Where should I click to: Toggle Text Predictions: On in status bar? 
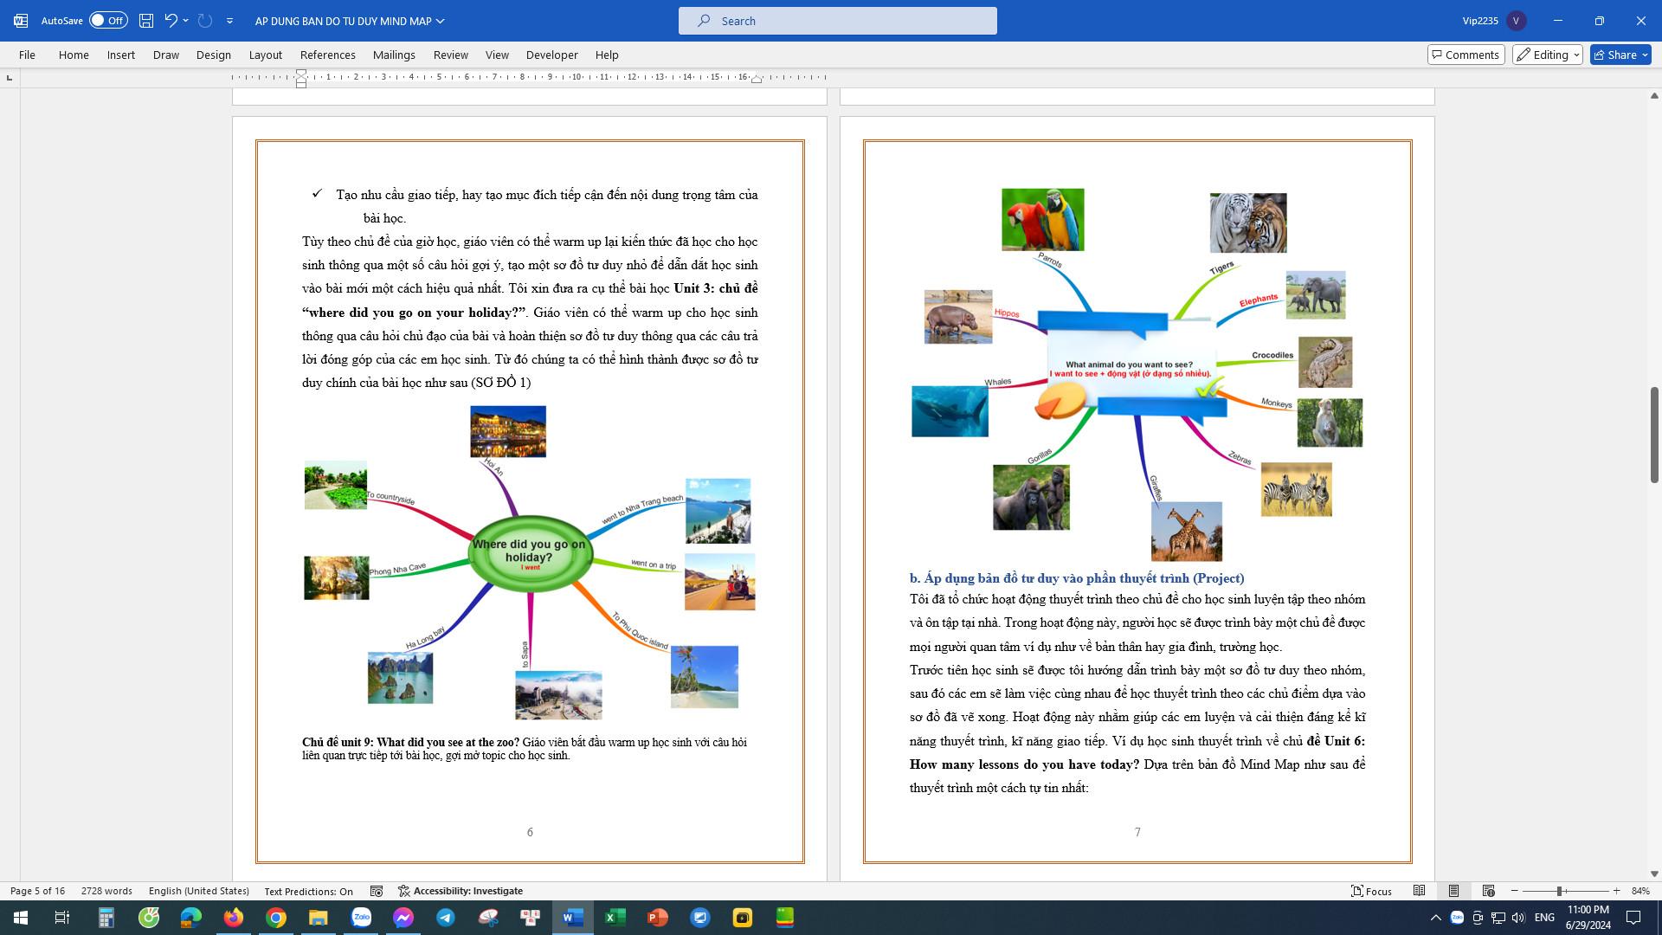[309, 891]
